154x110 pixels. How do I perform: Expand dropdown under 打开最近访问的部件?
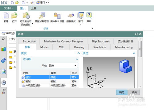[x=33, y=24]
